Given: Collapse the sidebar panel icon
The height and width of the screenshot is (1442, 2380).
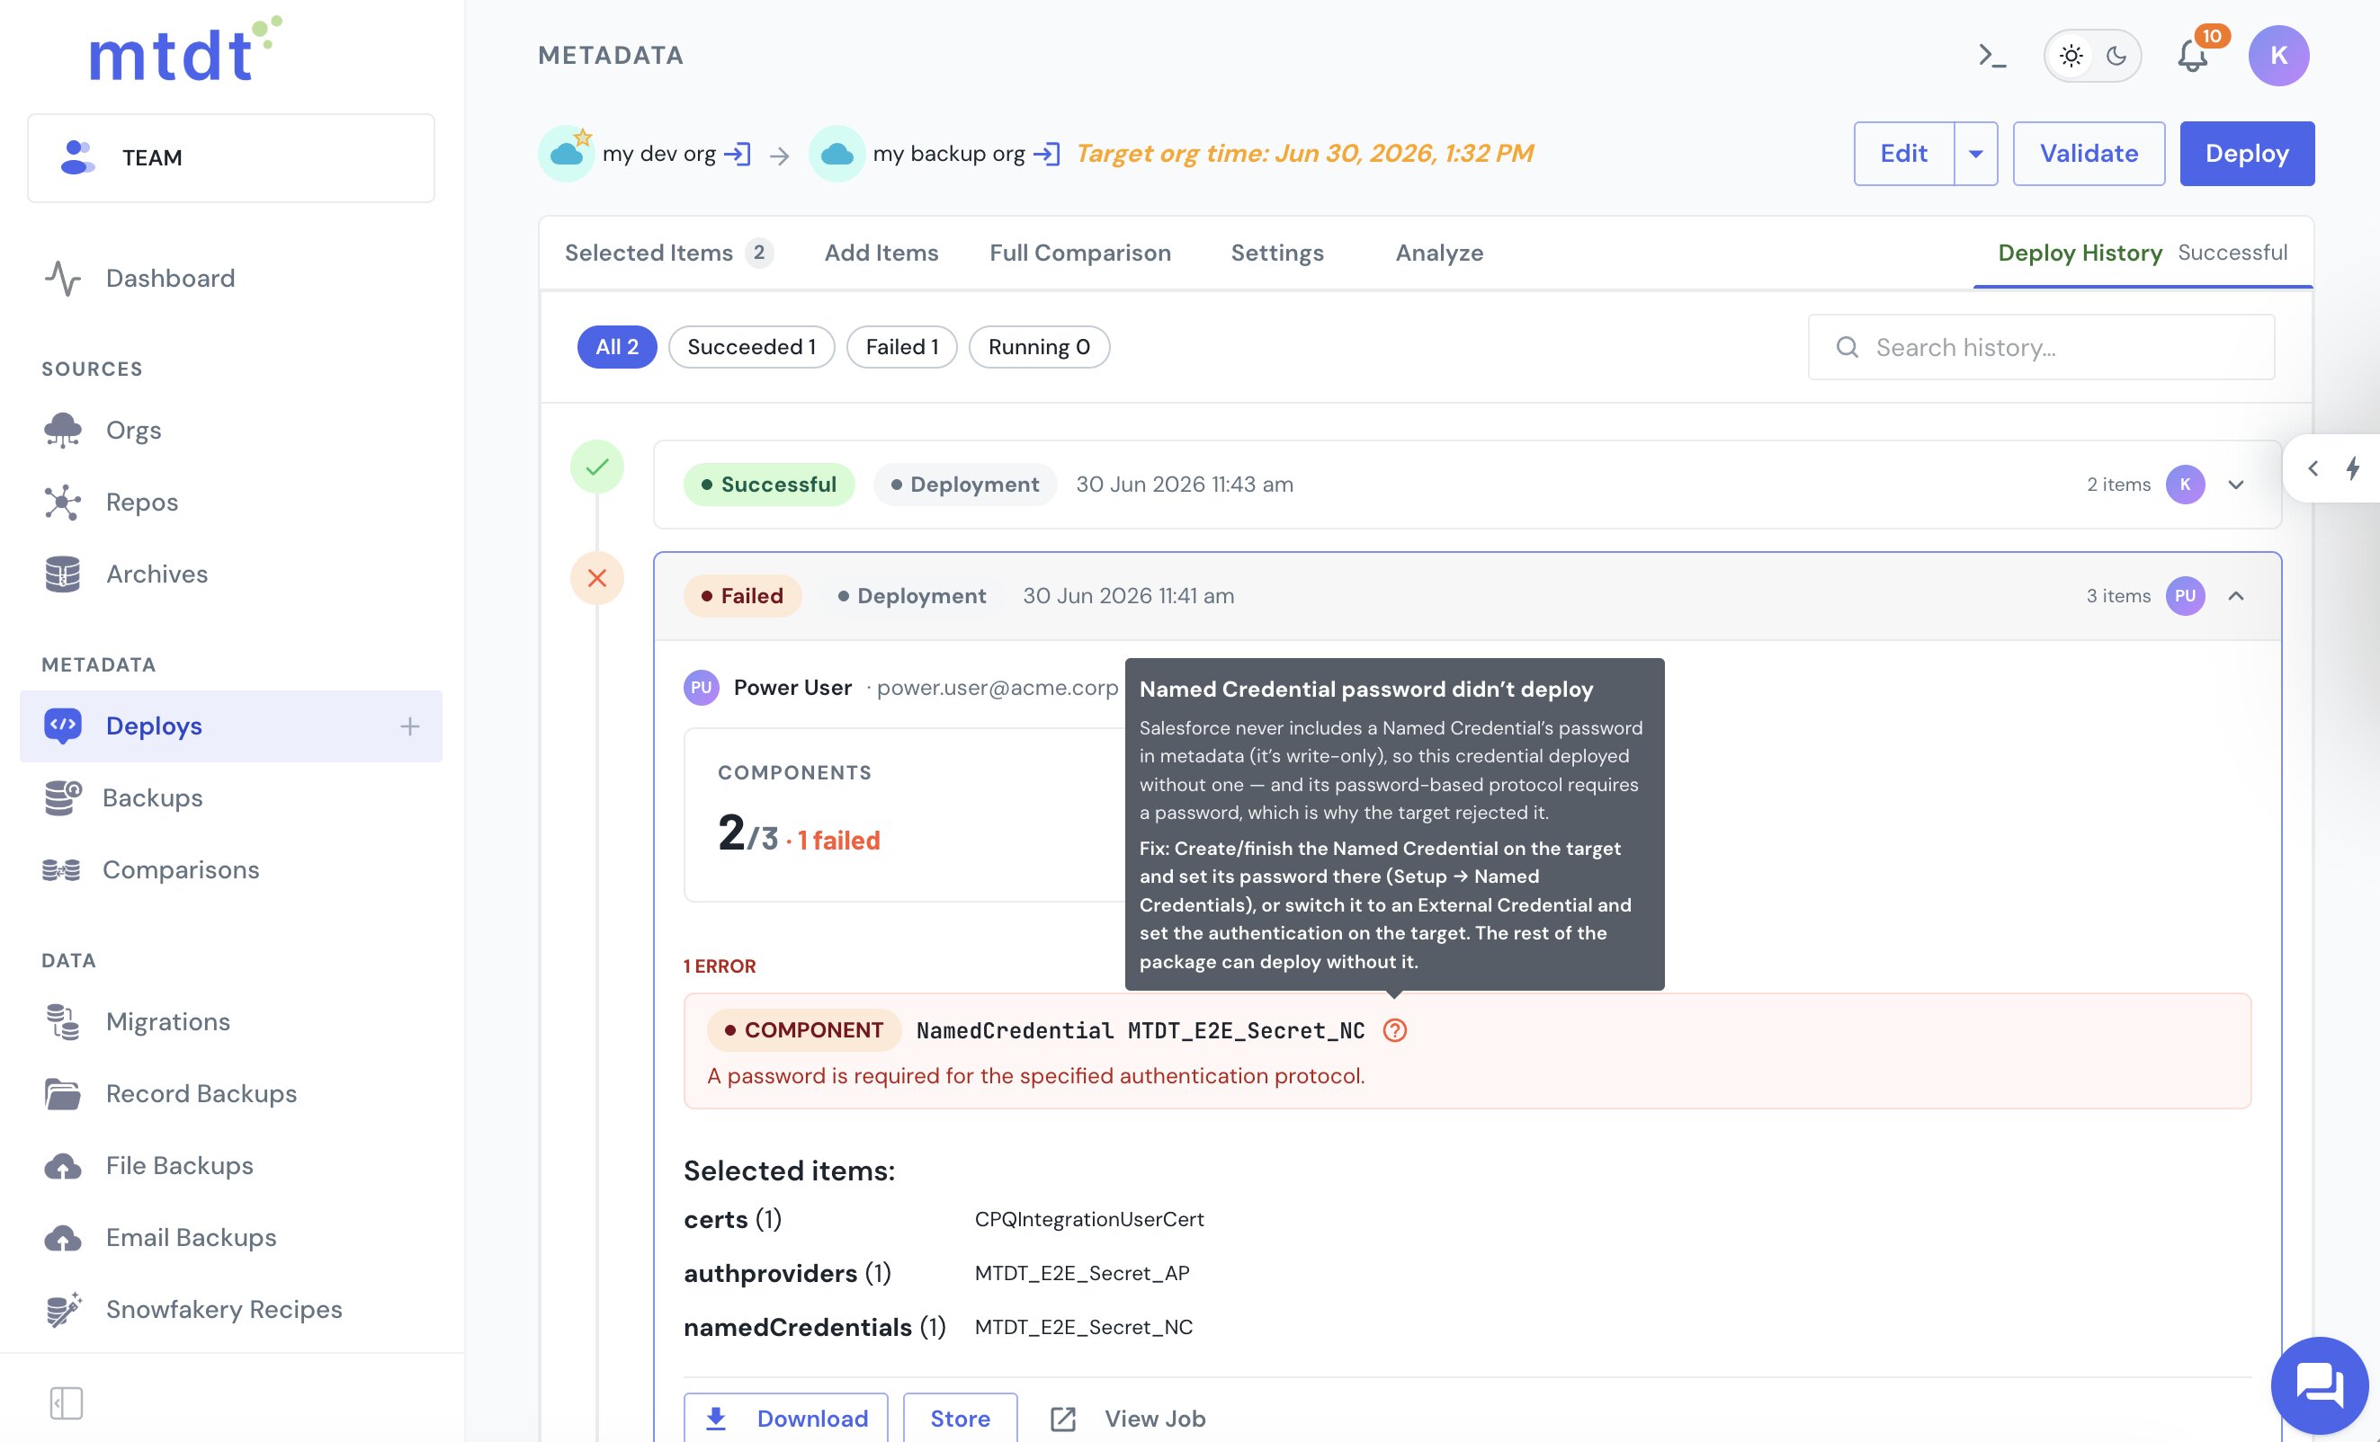Looking at the screenshot, I should tap(66, 1402).
